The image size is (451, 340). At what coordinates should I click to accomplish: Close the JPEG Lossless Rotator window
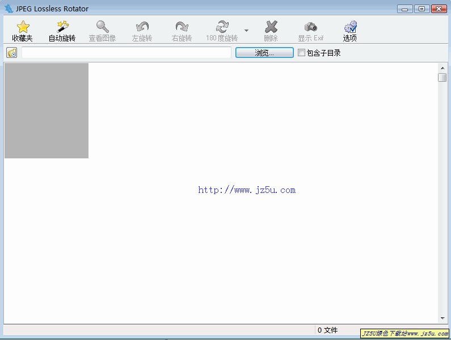click(439, 9)
